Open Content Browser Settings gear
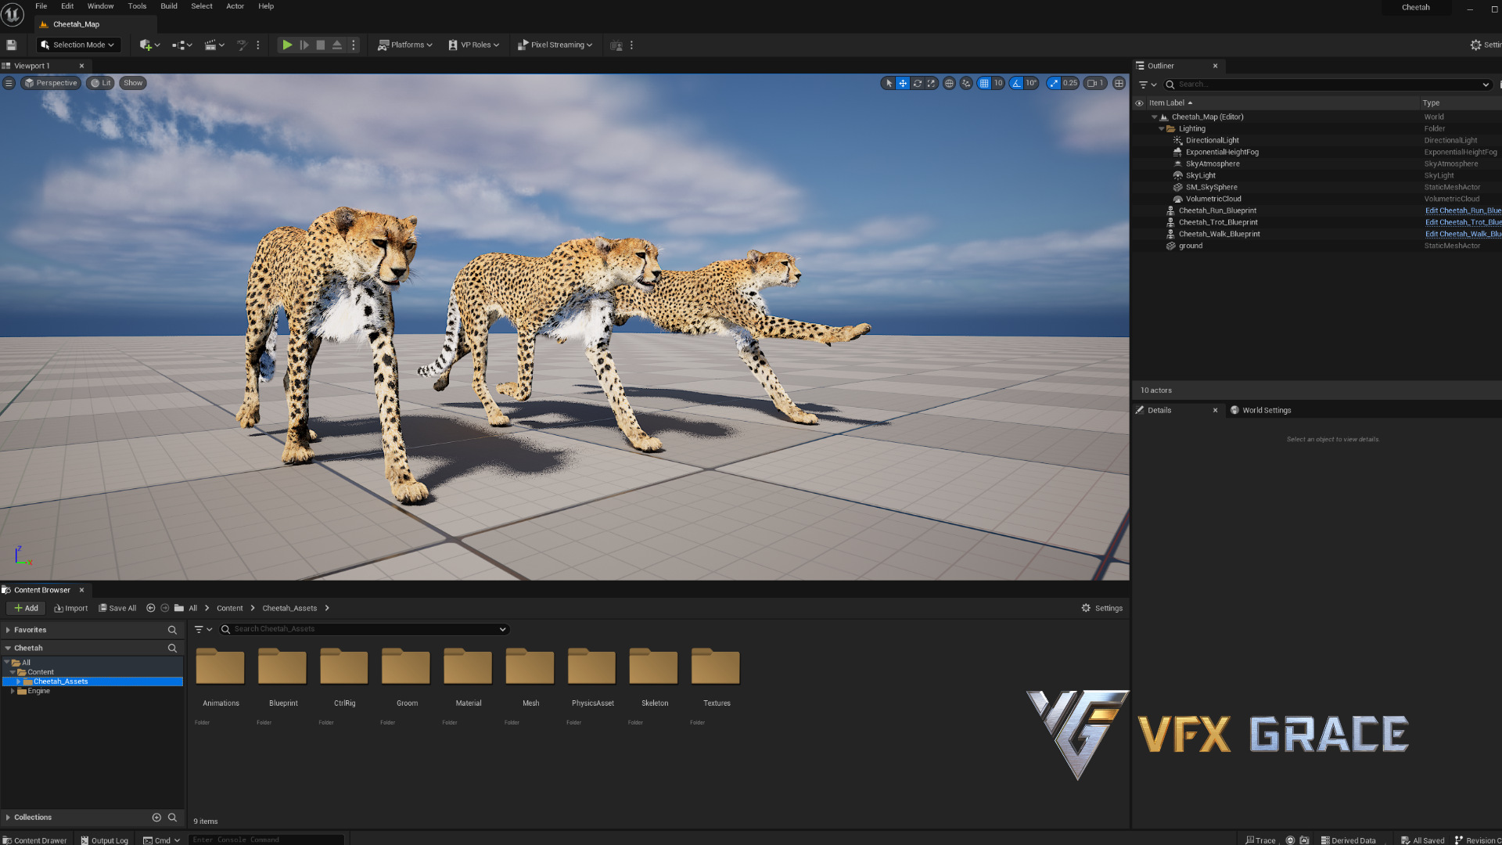Image resolution: width=1502 pixels, height=845 pixels. [x=1102, y=609]
